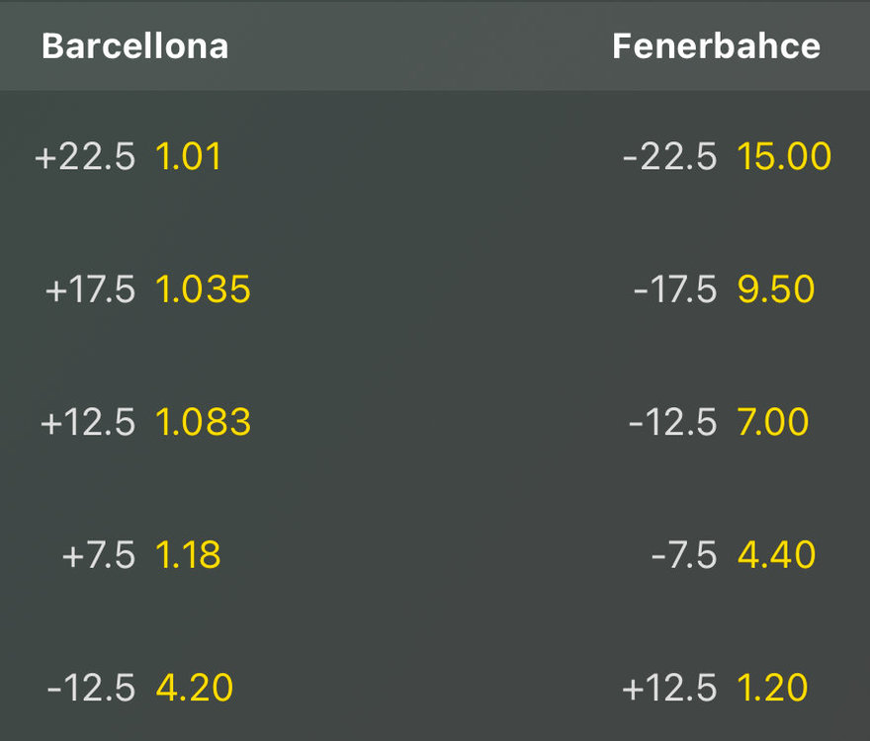
Task: Click the yellow 1.20 odds value
Action: click(773, 688)
